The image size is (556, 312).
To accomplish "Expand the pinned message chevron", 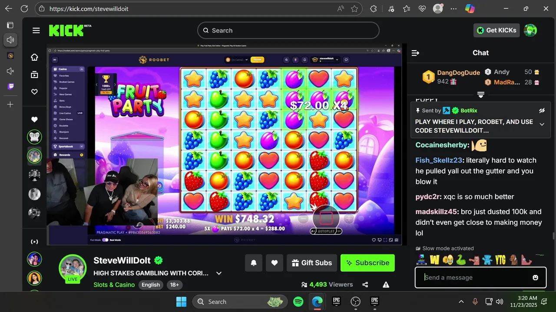I will (x=542, y=124).
